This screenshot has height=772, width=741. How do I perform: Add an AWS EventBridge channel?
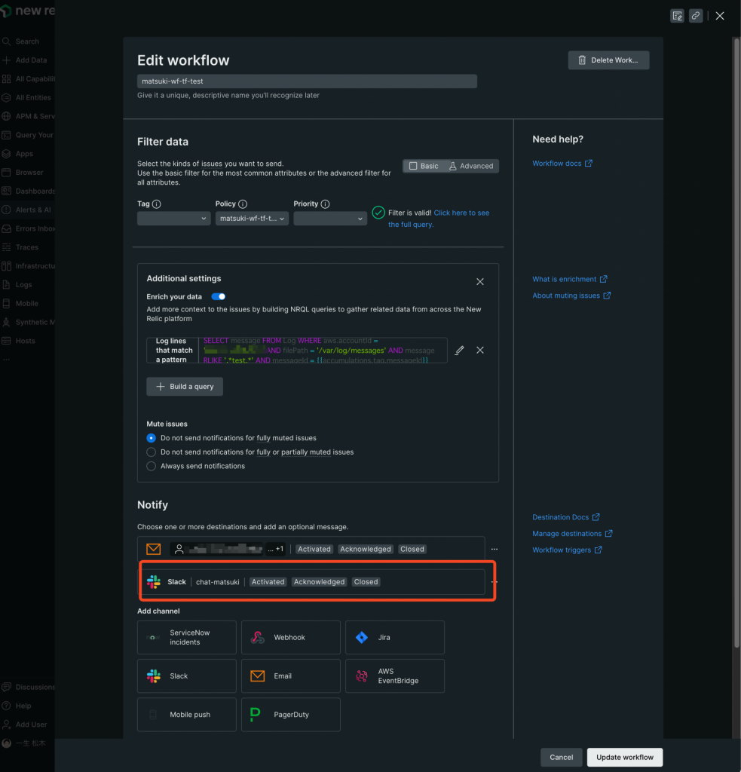point(394,675)
